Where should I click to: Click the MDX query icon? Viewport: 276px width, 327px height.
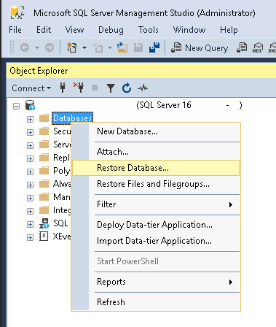tap(258, 47)
